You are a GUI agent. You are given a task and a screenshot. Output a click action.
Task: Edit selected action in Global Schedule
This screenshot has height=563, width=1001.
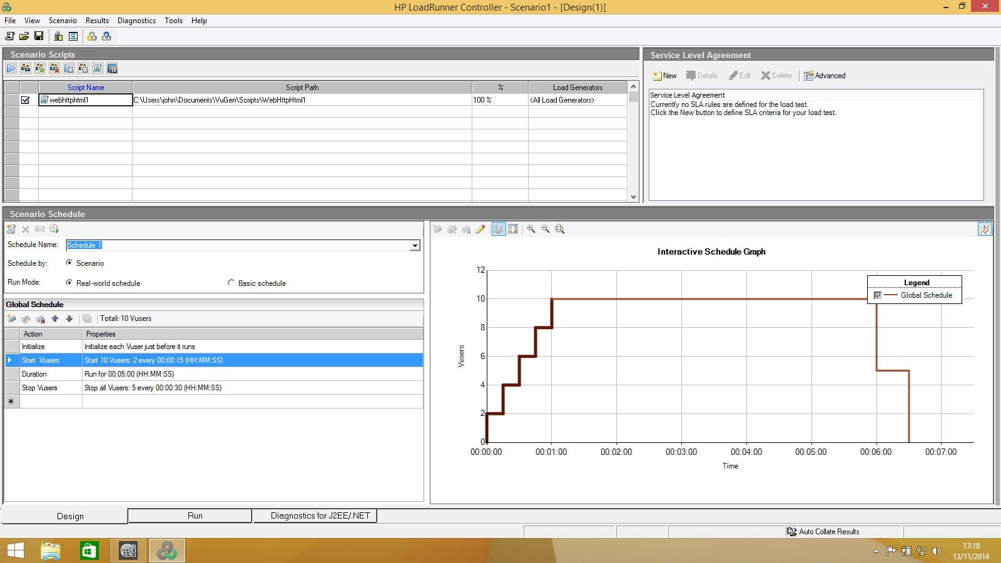tap(26, 318)
